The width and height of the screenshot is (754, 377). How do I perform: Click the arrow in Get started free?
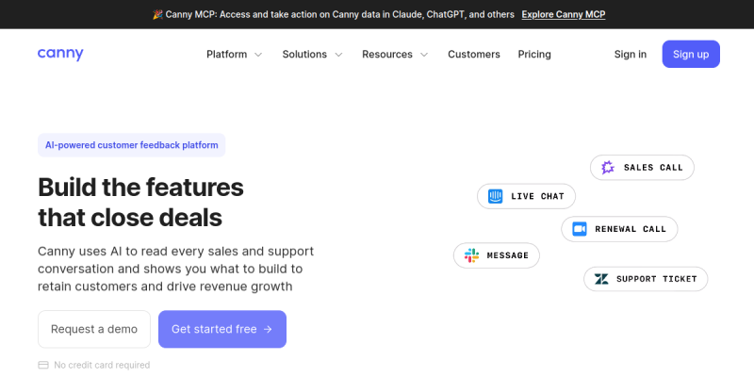[x=268, y=329]
